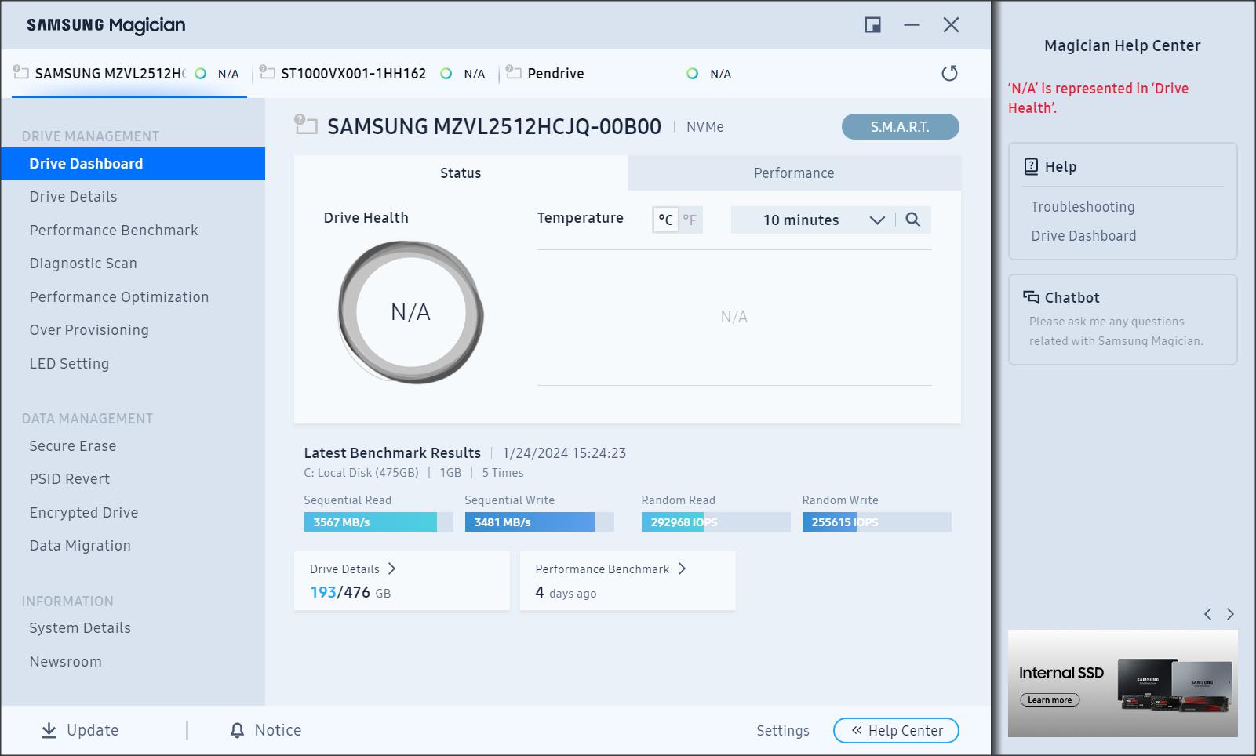Click the ST1000VX001-1HH162 drive tab icon
The height and width of the screenshot is (756, 1256).
pos(267,72)
